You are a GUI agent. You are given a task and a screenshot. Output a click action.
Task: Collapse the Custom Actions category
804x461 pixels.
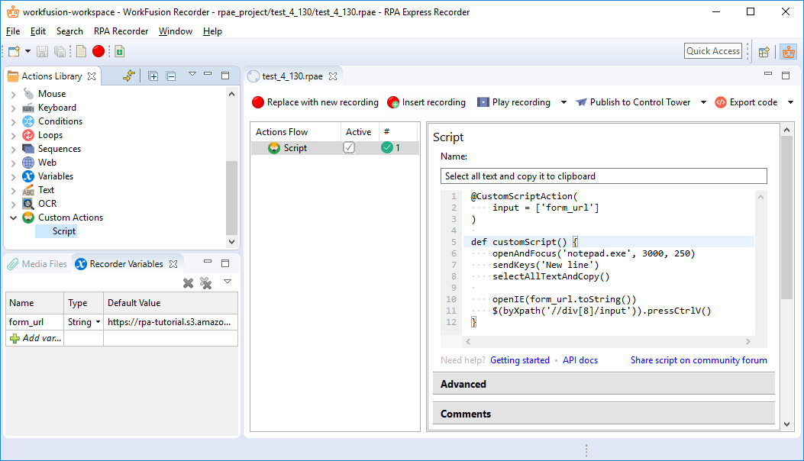click(14, 218)
